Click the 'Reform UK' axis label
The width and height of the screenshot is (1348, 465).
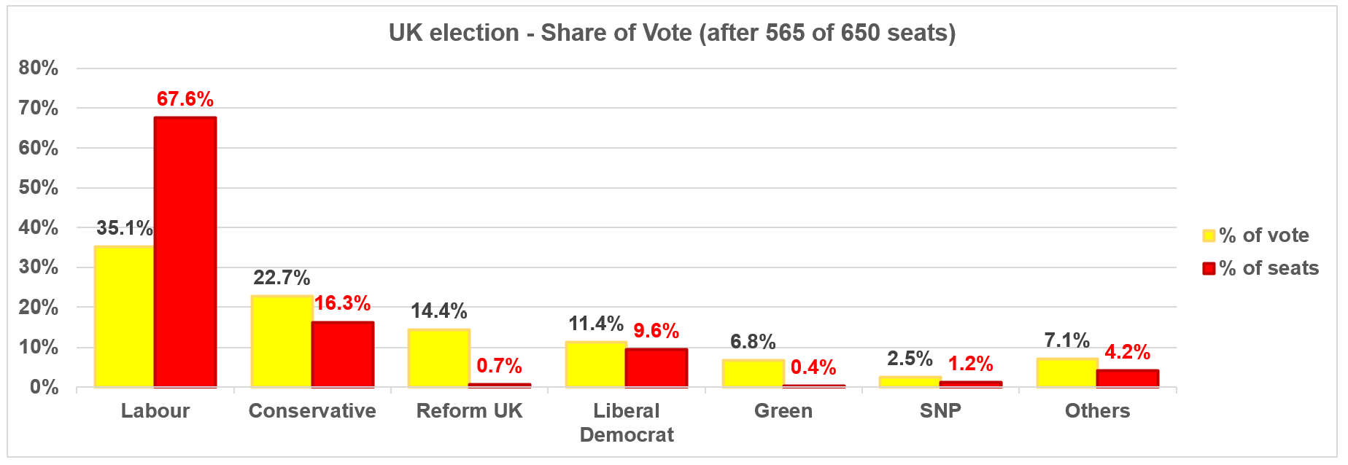[x=469, y=411]
